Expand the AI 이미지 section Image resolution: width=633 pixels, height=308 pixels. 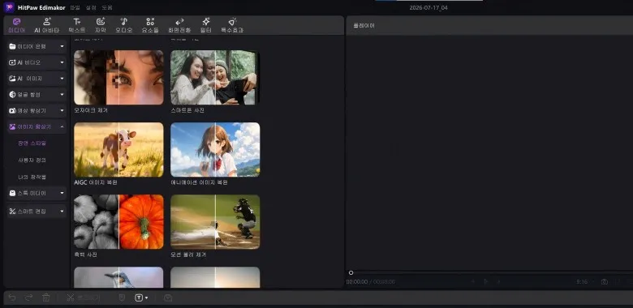(x=62, y=79)
